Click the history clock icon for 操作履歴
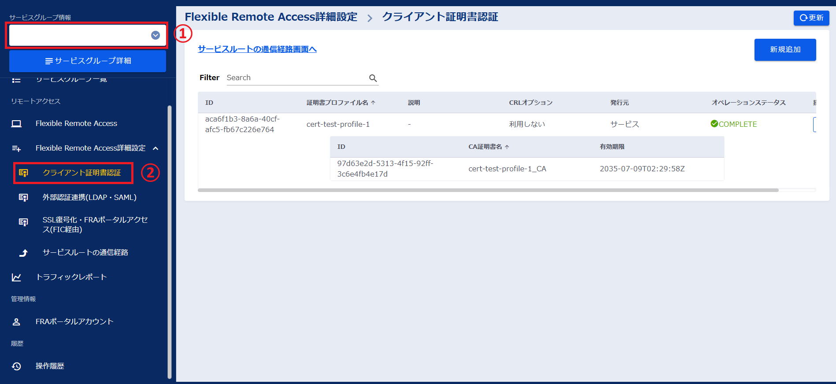Image resolution: width=836 pixels, height=384 pixels. coord(16,366)
